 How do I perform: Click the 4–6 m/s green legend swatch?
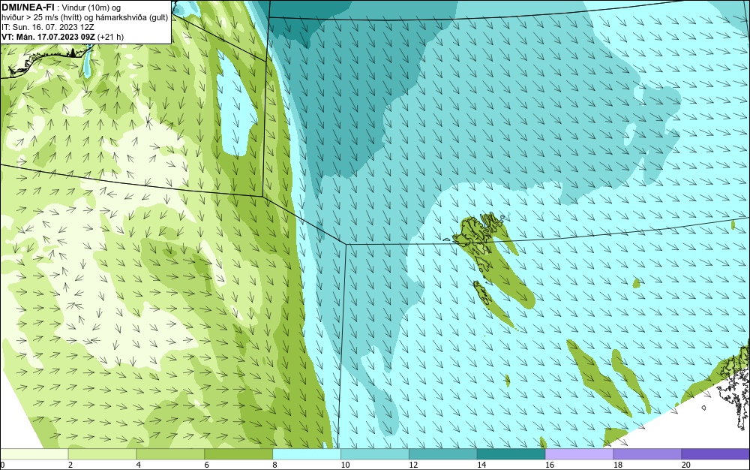click(x=170, y=454)
